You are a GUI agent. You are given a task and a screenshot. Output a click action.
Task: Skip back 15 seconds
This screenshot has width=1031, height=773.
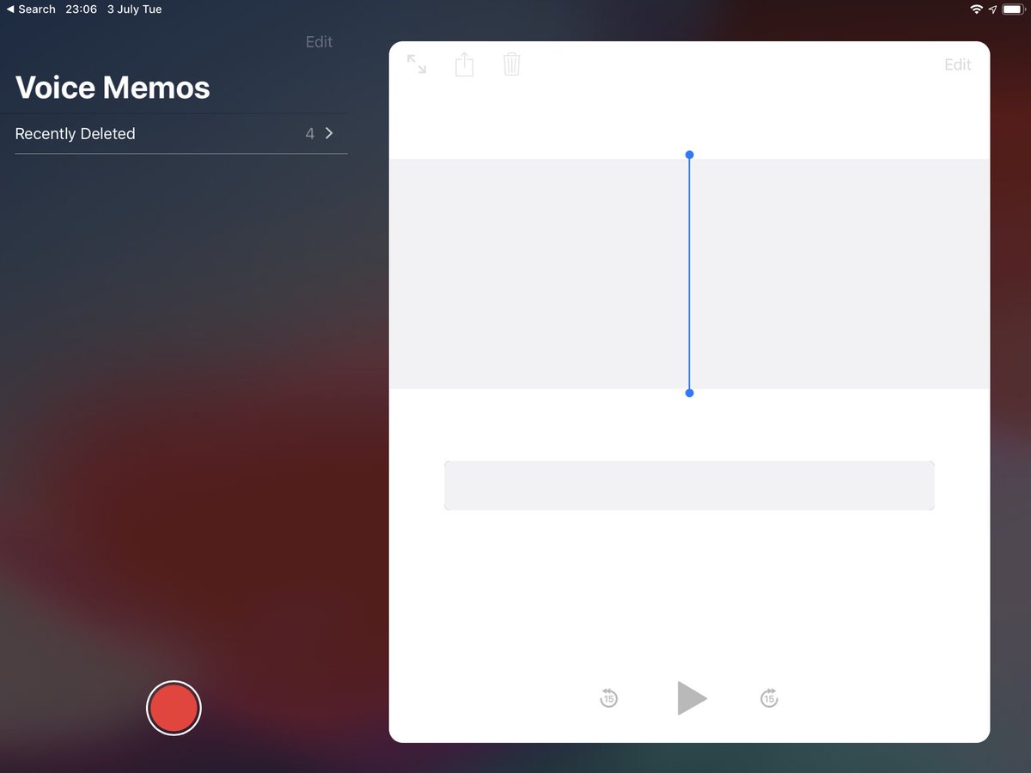pos(609,697)
